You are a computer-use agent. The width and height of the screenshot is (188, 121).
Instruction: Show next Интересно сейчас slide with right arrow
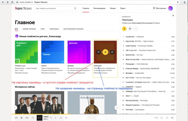(x=117, y=108)
